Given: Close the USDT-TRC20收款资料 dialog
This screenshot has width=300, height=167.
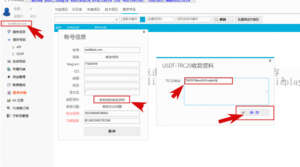Looking at the screenshot, I should point(270,61).
